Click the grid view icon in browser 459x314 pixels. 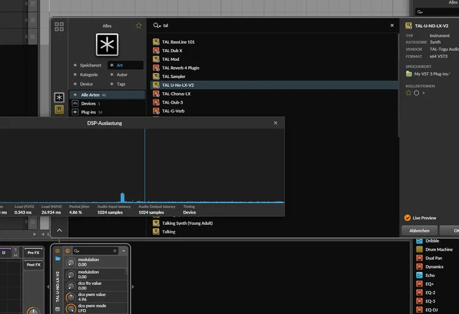[x=59, y=26]
